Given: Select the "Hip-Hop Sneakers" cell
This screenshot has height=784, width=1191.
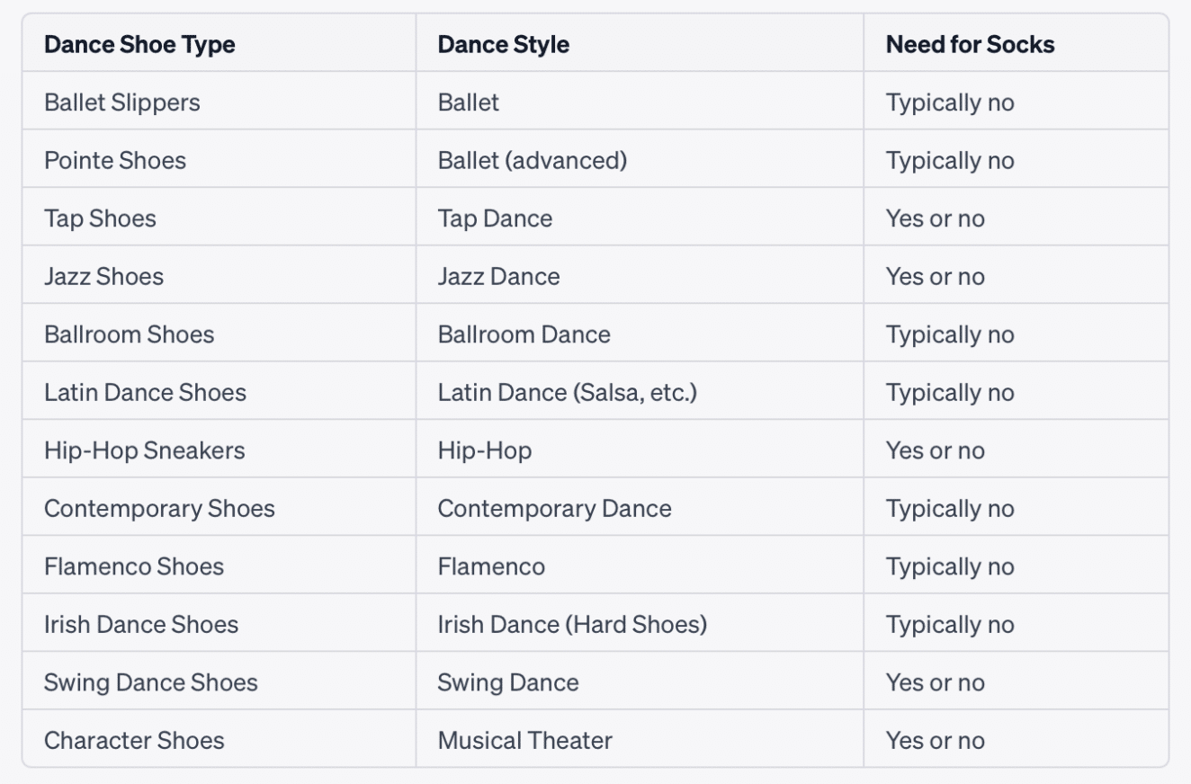Looking at the screenshot, I should pyautogui.click(x=145, y=450).
